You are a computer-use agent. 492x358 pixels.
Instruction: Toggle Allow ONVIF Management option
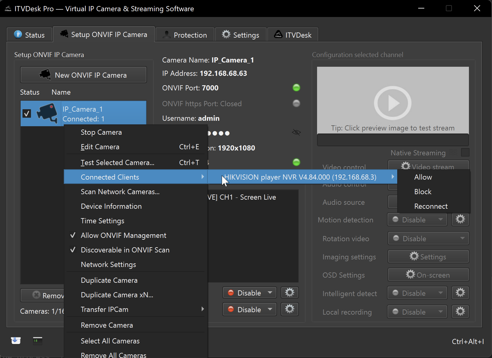tap(123, 235)
